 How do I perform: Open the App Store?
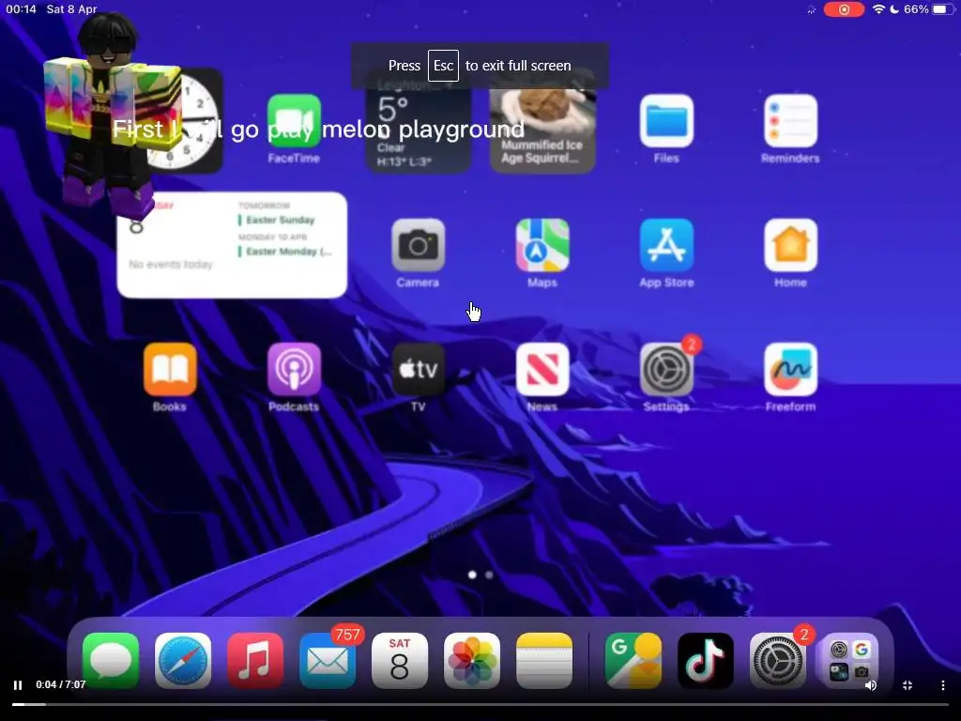(x=666, y=245)
